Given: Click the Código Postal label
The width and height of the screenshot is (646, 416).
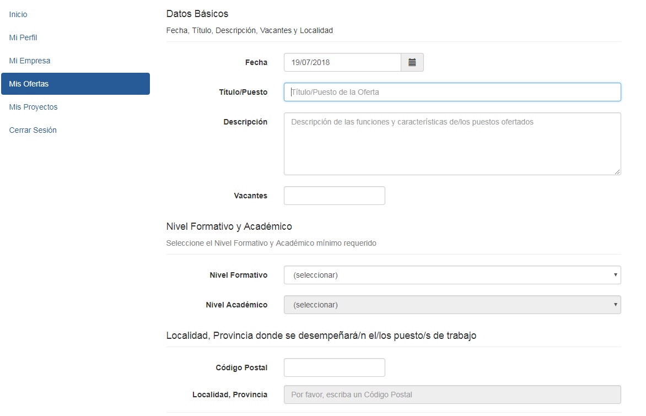Looking at the screenshot, I should 241,368.
